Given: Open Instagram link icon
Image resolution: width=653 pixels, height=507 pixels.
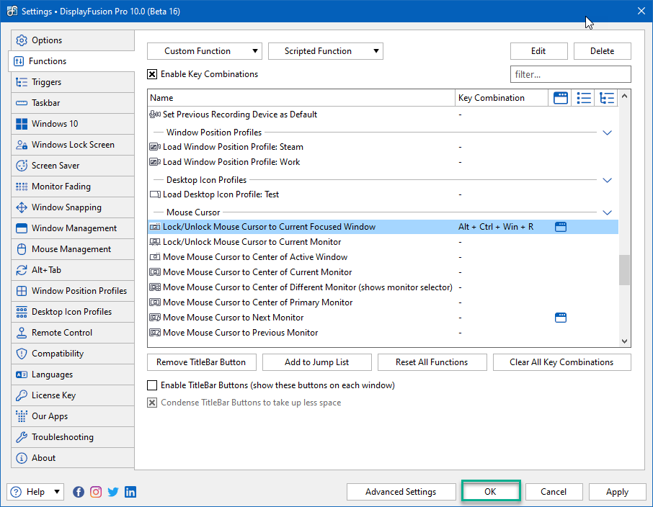Looking at the screenshot, I should click(96, 492).
